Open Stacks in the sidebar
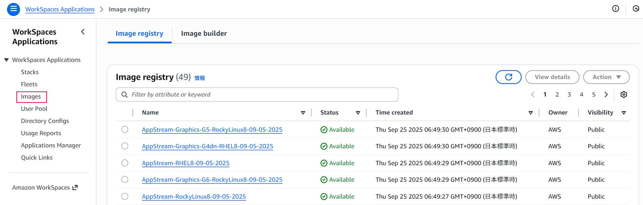 30,72
